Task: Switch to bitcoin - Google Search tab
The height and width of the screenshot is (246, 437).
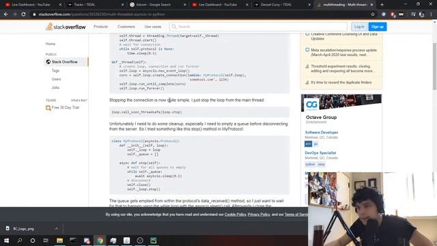Action: tap(156, 5)
